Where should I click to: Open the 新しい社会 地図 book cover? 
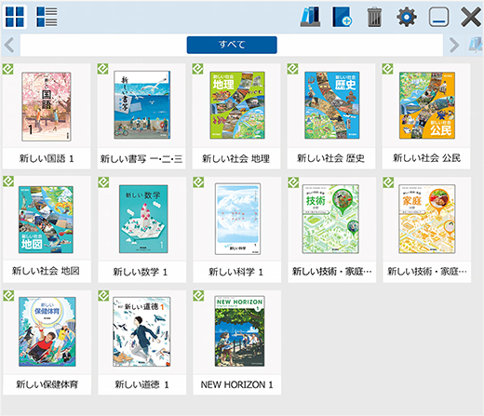coord(46,220)
